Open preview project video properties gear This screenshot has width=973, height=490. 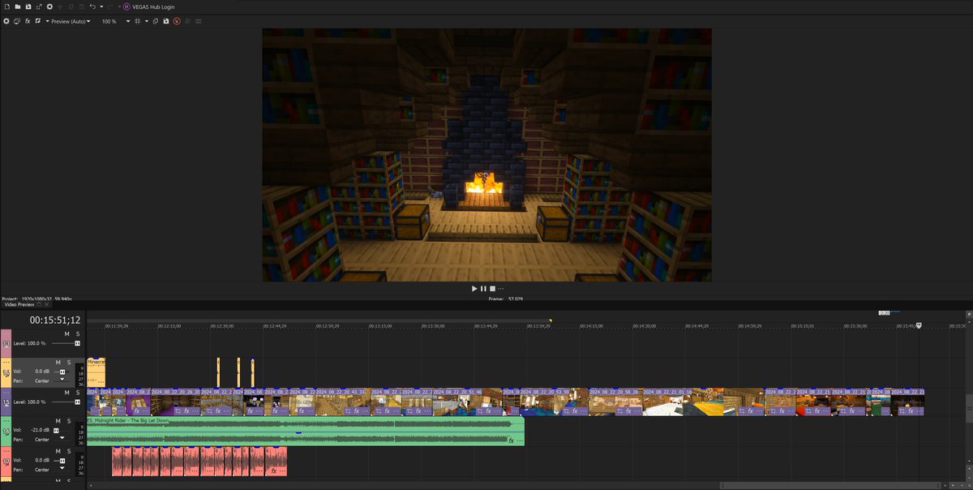click(x=6, y=21)
